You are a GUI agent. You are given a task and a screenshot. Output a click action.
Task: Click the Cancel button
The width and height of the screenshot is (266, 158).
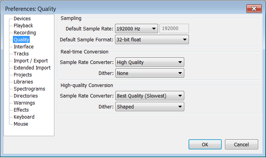(241, 144)
